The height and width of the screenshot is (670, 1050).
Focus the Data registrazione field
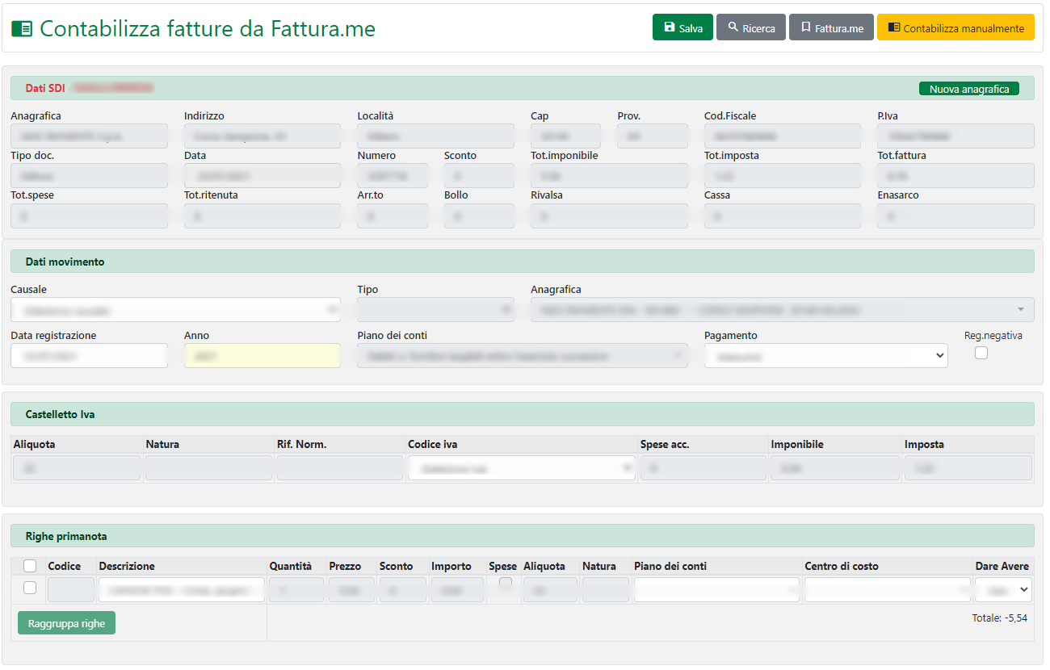pos(89,356)
